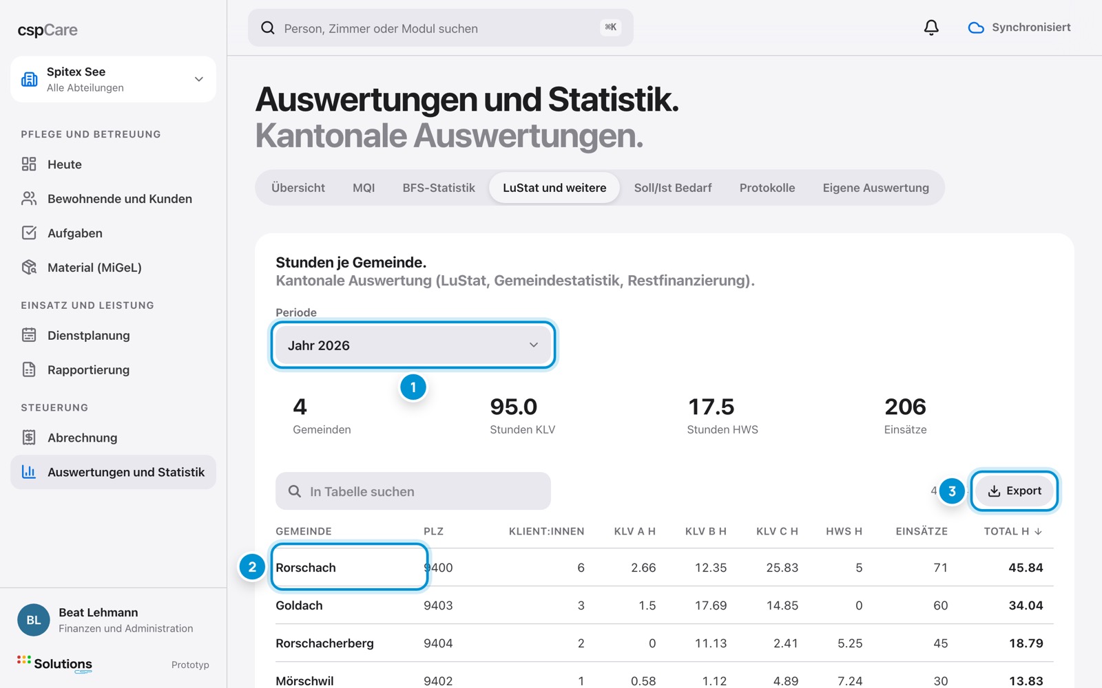Click the Rapportierung document icon

(29, 369)
